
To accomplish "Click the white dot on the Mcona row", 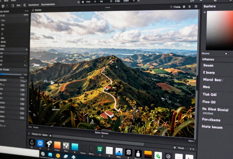I will coord(226,54).
